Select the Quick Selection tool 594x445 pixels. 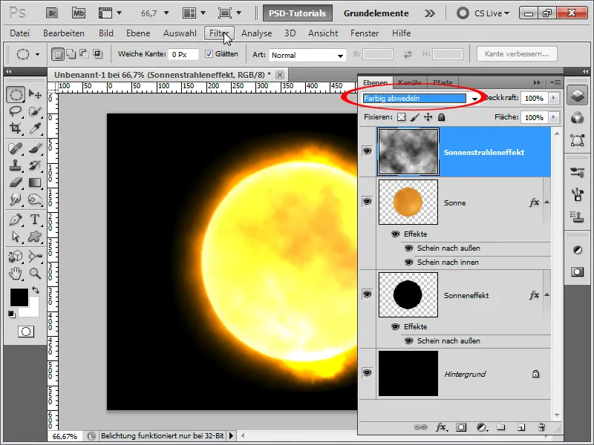pyautogui.click(x=35, y=111)
